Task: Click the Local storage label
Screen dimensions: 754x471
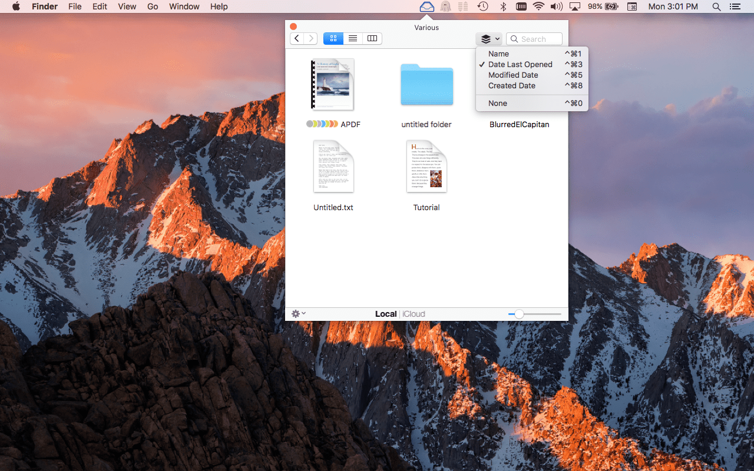Action: pyautogui.click(x=386, y=313)
